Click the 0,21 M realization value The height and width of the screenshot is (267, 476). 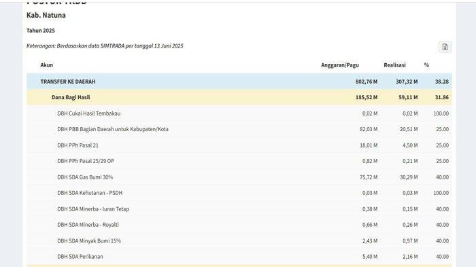tap(410, 161)
